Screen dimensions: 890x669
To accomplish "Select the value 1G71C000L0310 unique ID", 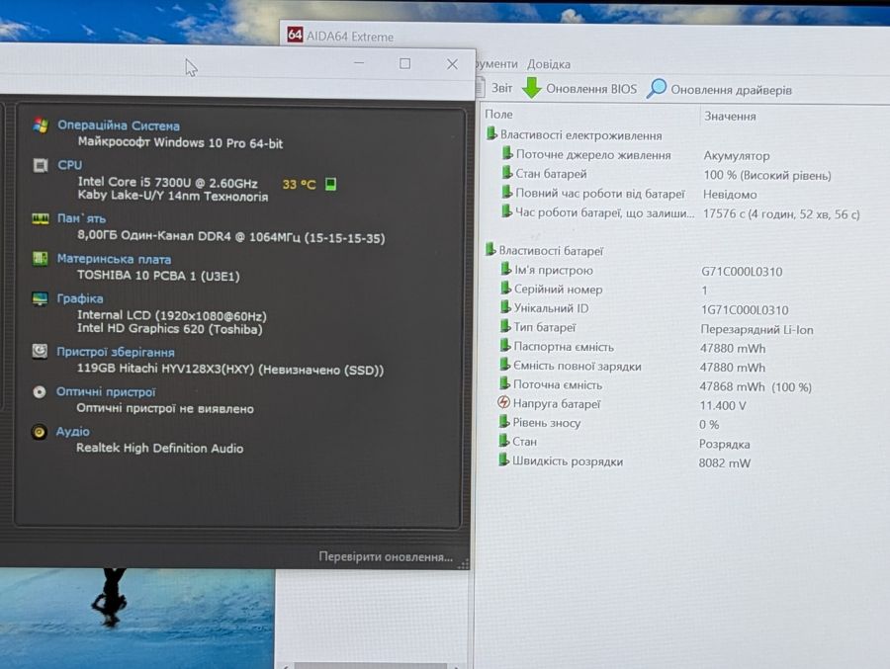I will click(x=745, y=310).
